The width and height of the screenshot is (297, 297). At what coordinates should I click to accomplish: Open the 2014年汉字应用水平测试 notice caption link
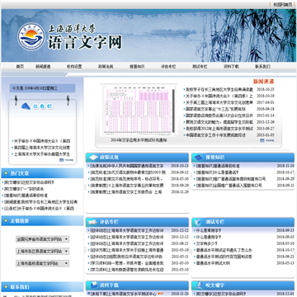pos(139,140)
